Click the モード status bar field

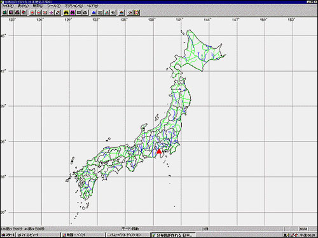[162, 228]
